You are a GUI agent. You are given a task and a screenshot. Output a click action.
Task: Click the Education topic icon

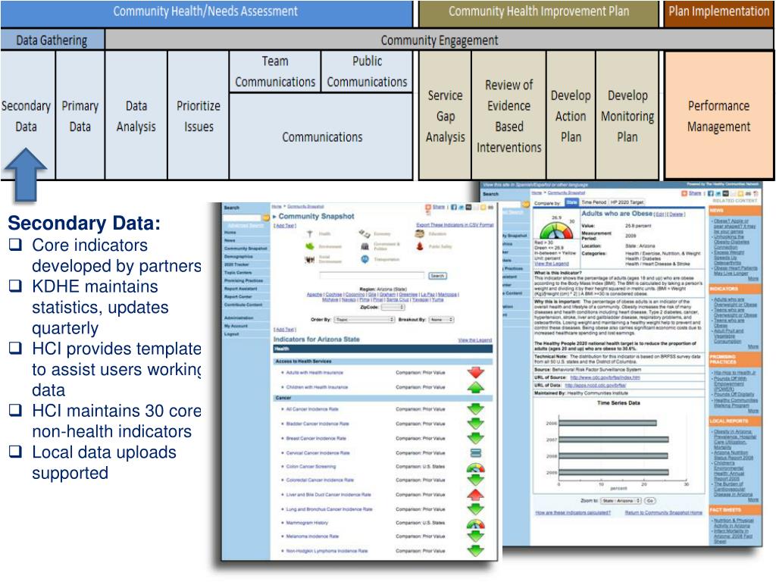point(420,233)
